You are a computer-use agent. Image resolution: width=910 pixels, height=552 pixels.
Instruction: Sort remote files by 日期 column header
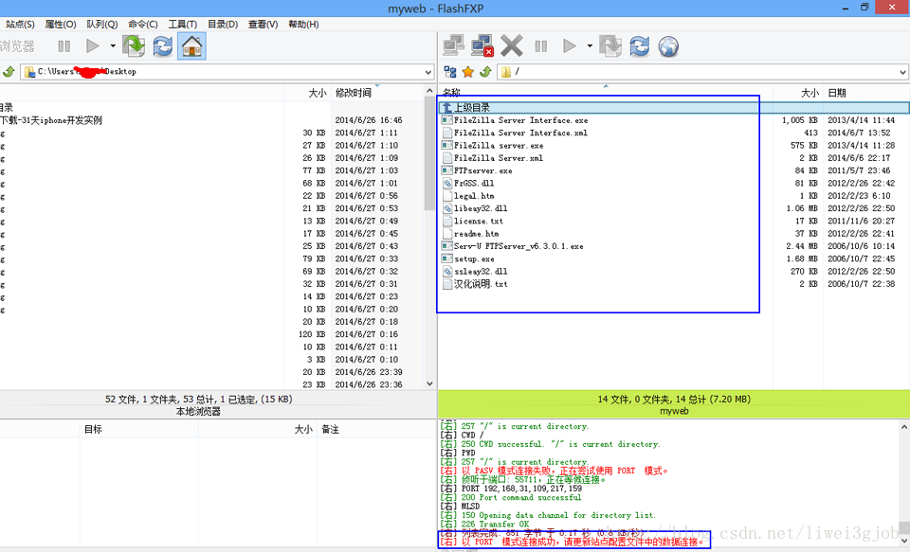click(865, 93)
